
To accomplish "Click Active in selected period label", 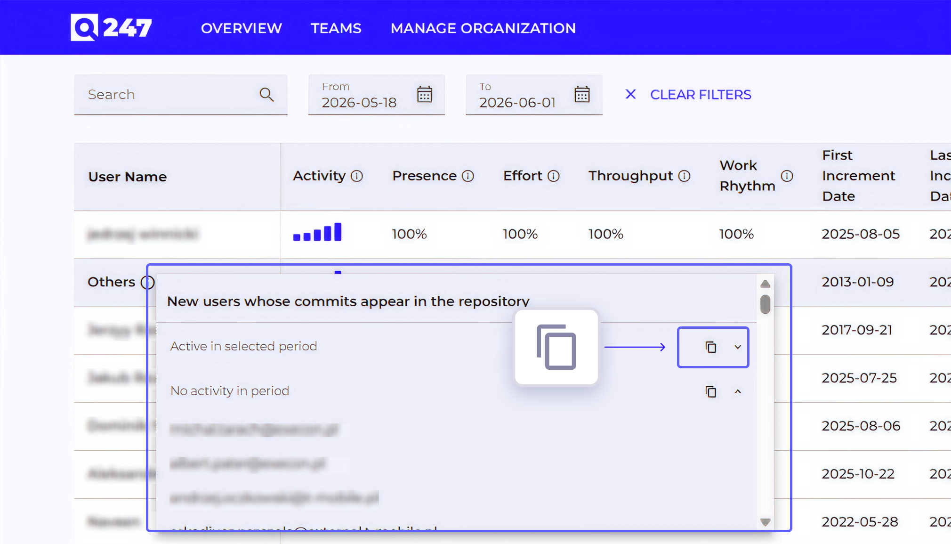I will coord(243,346).
